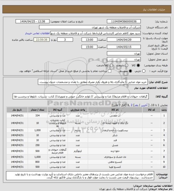
Task: Click the گروه کالا table column header
Action: [57, 110]
